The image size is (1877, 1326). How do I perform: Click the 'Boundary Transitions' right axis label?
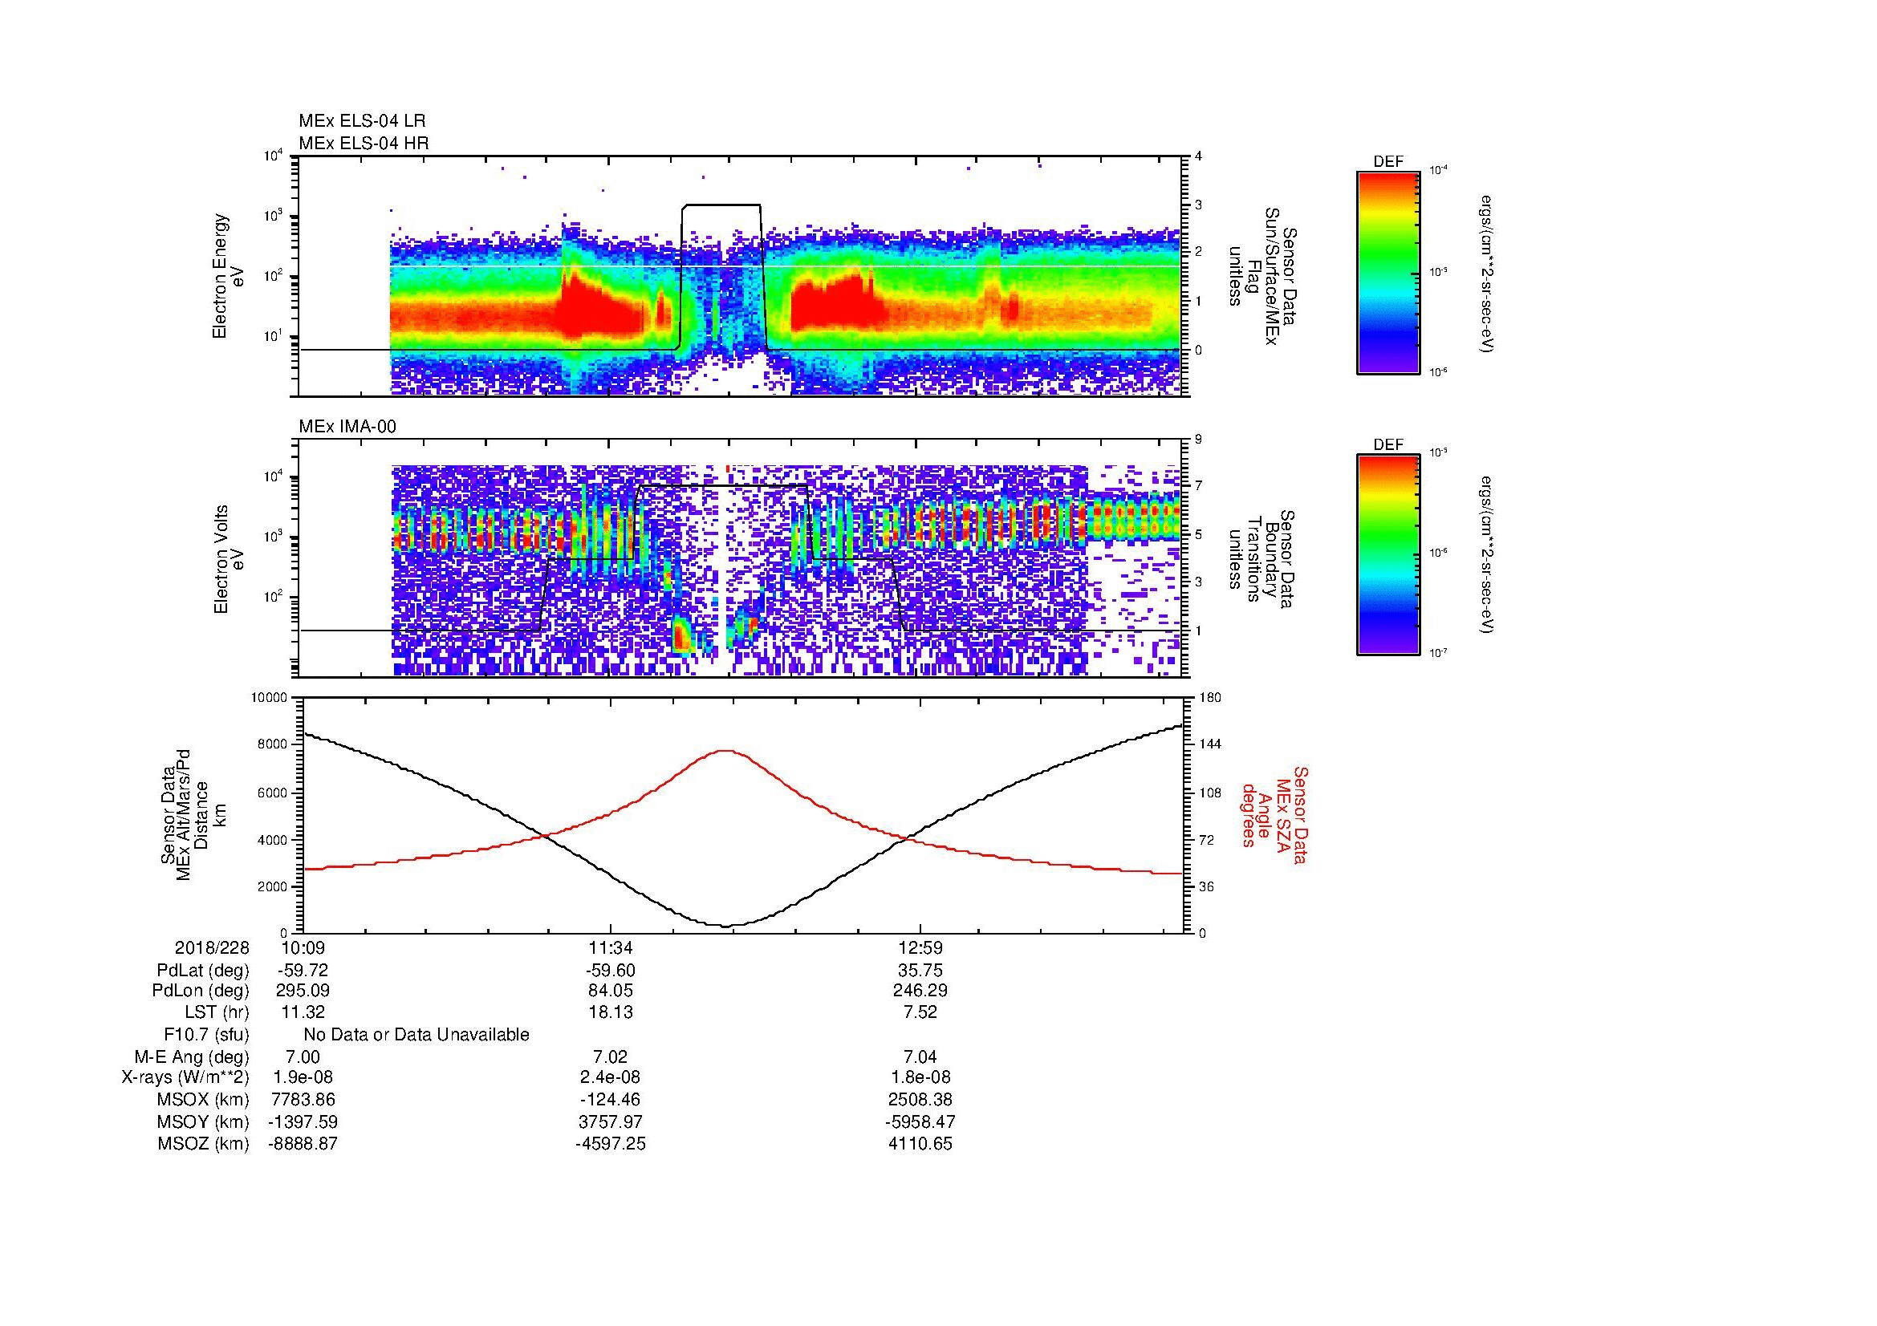[1262, 559]
